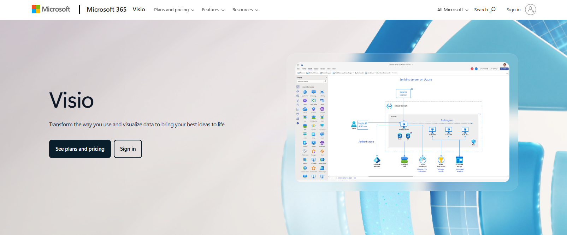Open the Resources dropdown menu

pyautogui.click(x=245, y=10)
